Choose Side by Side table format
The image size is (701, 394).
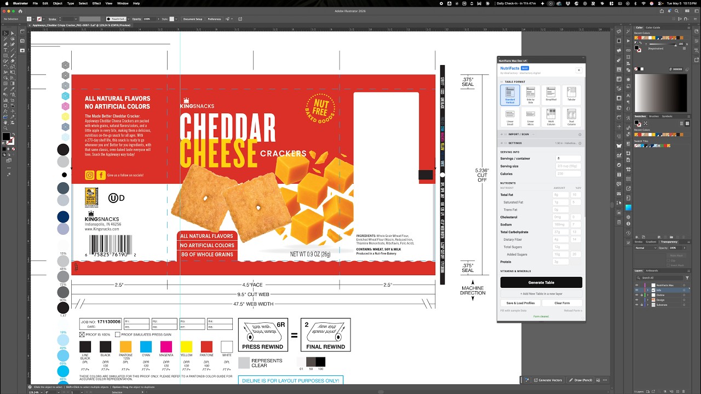coord(531,95)
